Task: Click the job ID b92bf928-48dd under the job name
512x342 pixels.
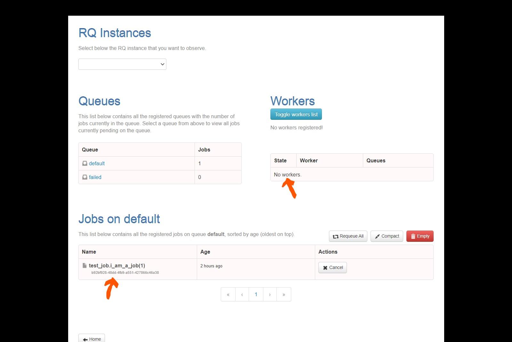Action: (125, 273)
